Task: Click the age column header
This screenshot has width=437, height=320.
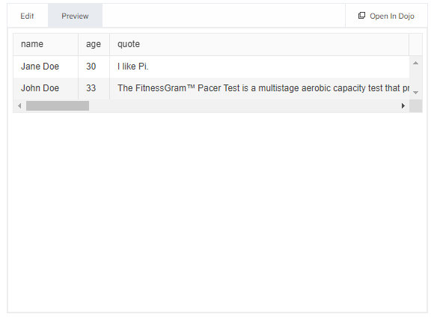Action: [x=94, y=44]
